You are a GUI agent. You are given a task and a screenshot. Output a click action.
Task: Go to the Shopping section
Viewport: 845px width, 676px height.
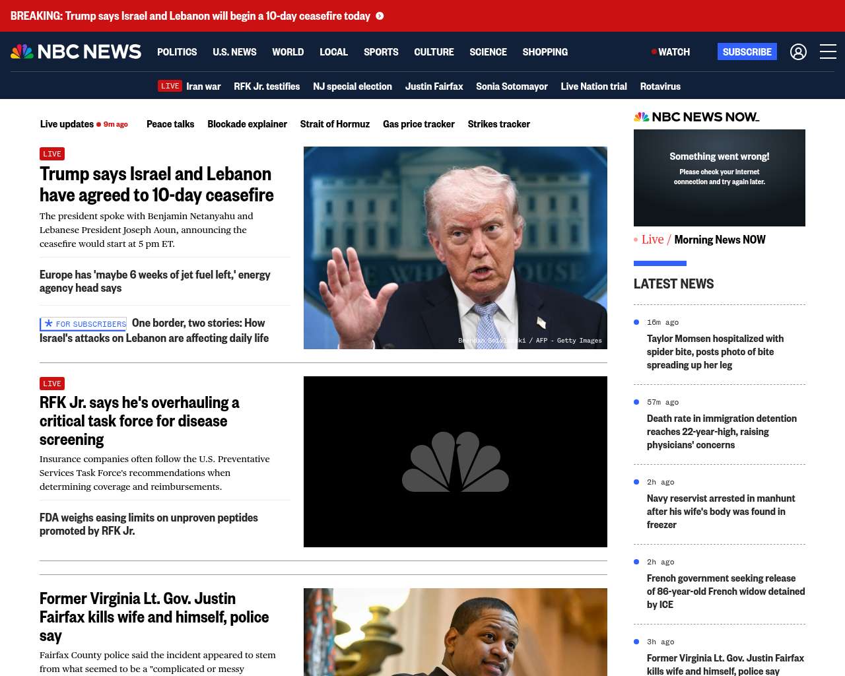[x=545, y=51]
